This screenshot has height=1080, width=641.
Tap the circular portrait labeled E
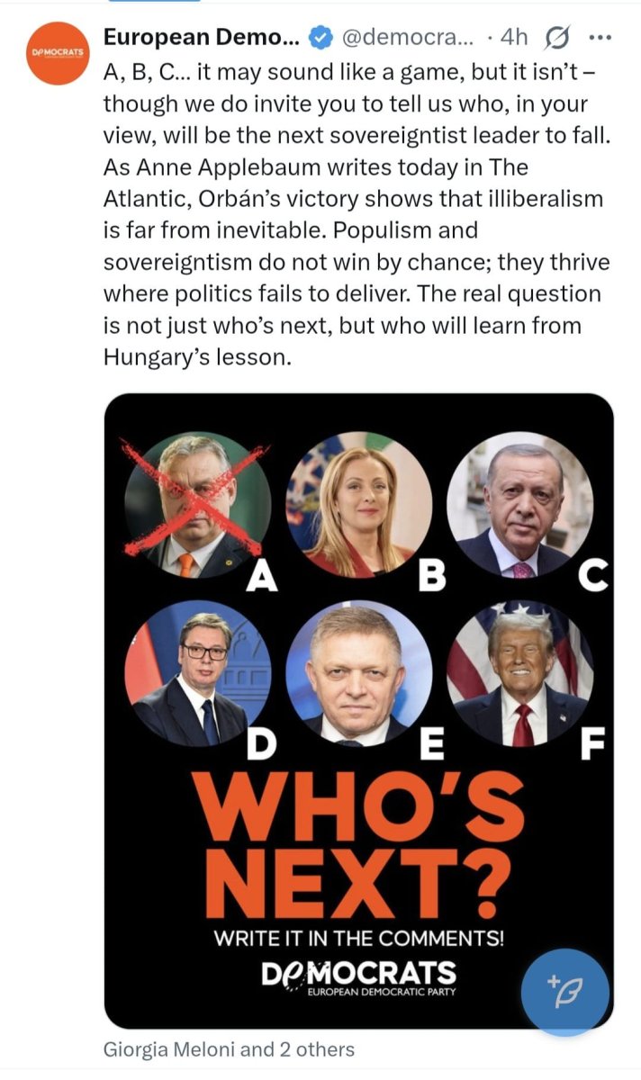(358, 674)
